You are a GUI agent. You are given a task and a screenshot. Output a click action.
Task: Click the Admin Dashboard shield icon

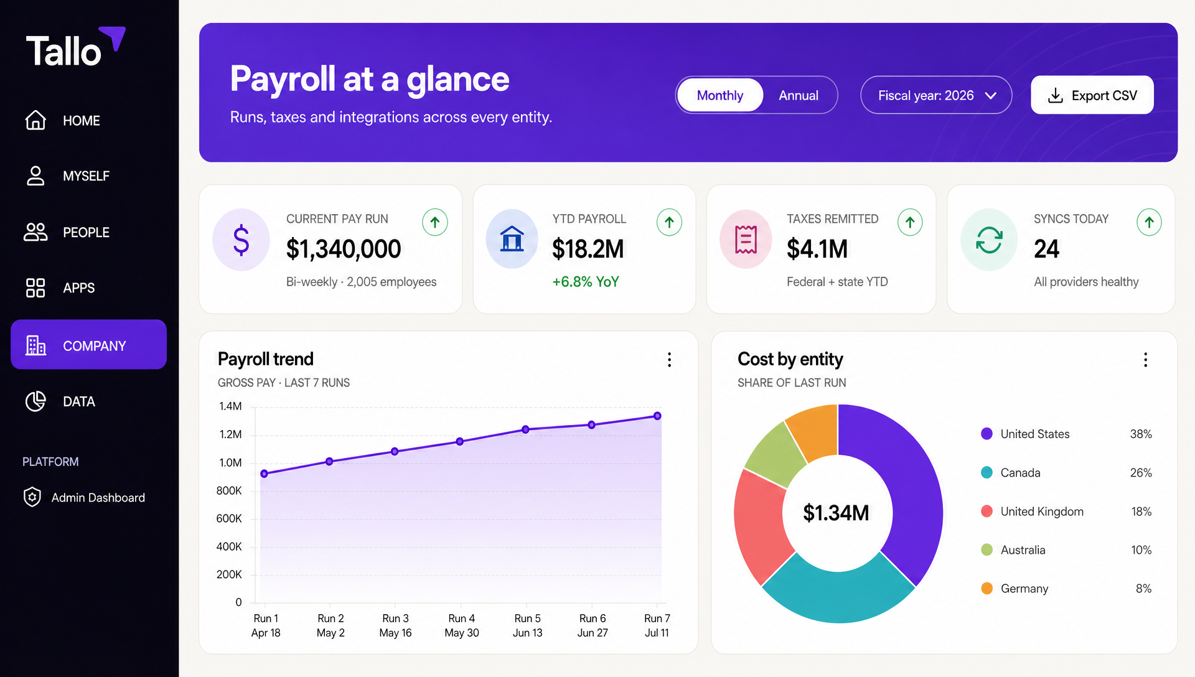(x=32, y=497)
